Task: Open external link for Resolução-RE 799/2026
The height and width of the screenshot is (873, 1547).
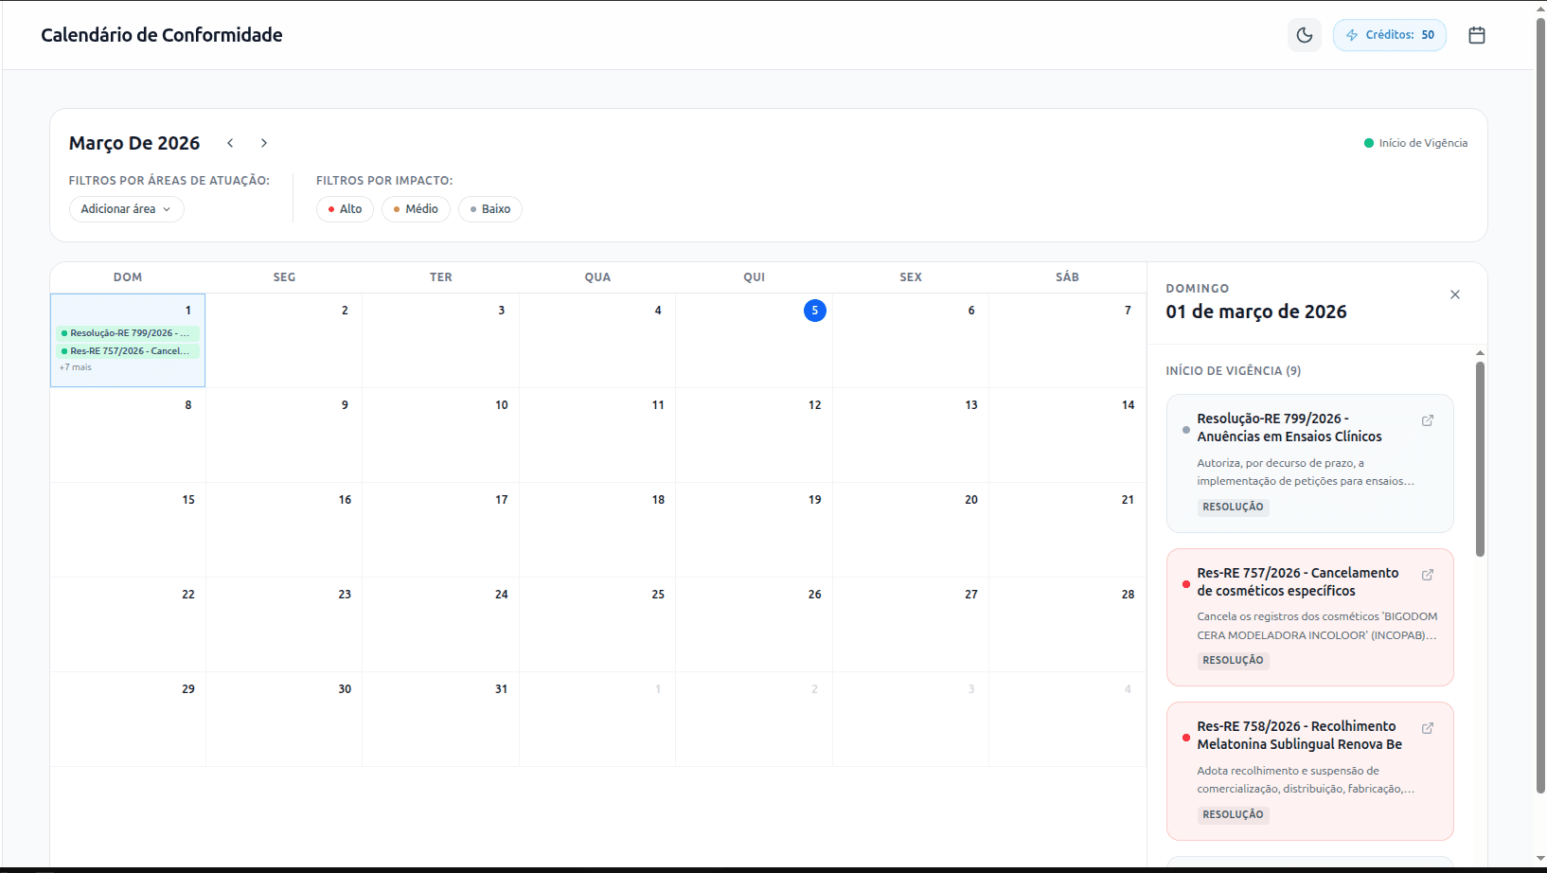Action: (1427, 420)
